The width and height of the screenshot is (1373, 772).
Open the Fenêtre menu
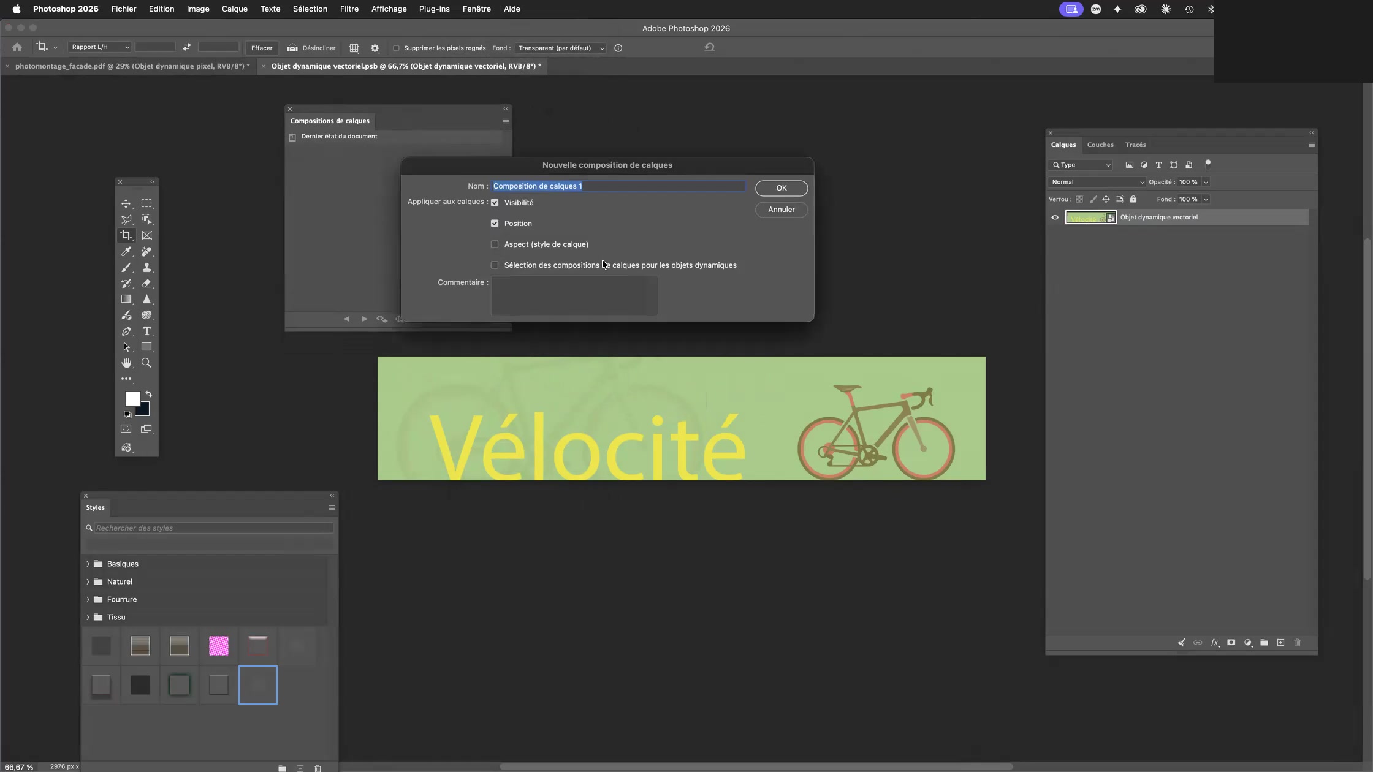[476, 9]
